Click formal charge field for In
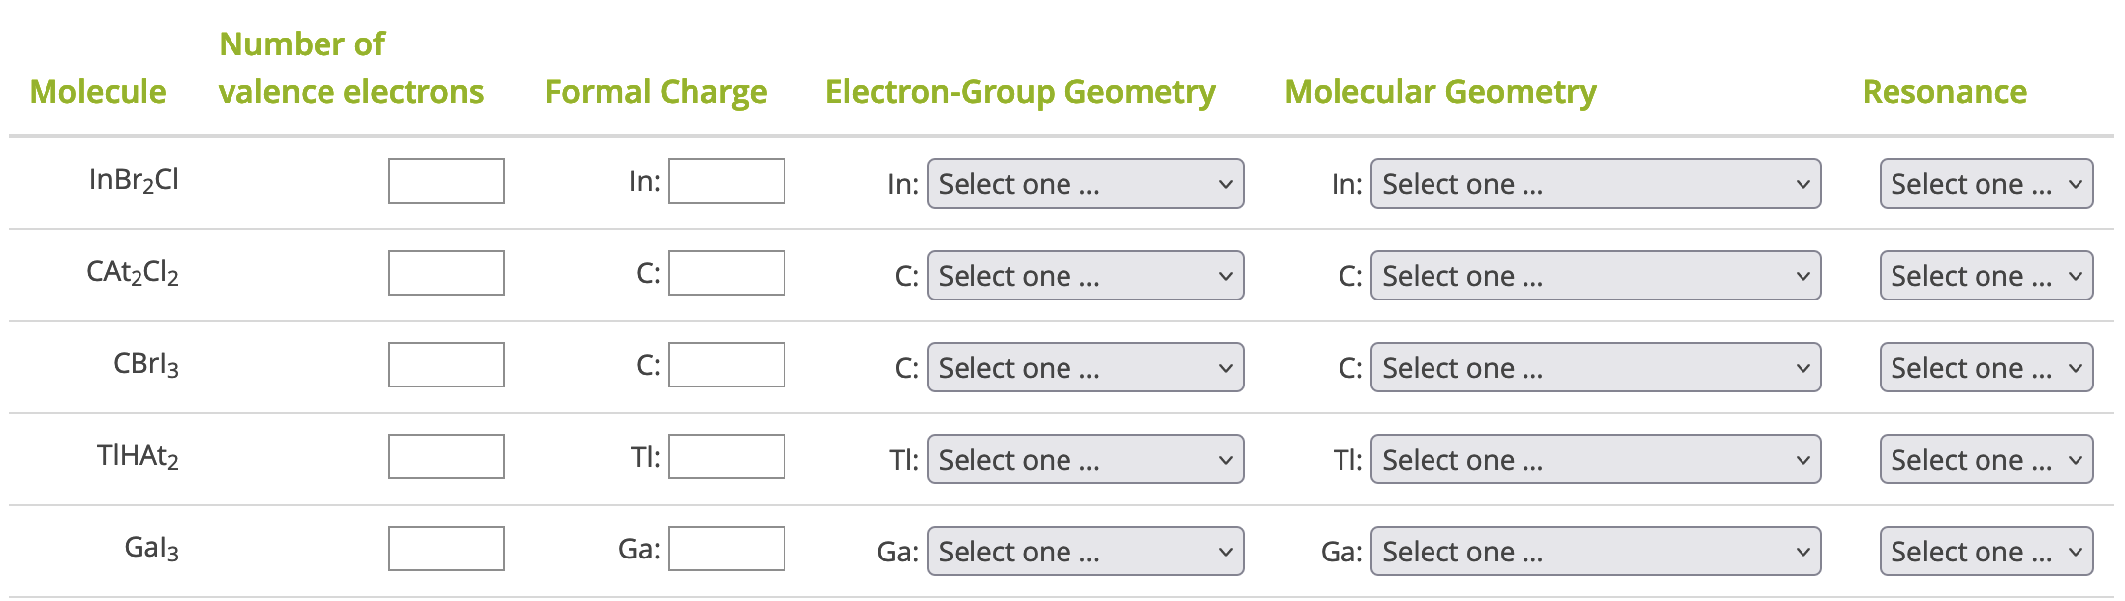Image resolution: width=2125 pixels, height=601 pixels. [726, 181]
